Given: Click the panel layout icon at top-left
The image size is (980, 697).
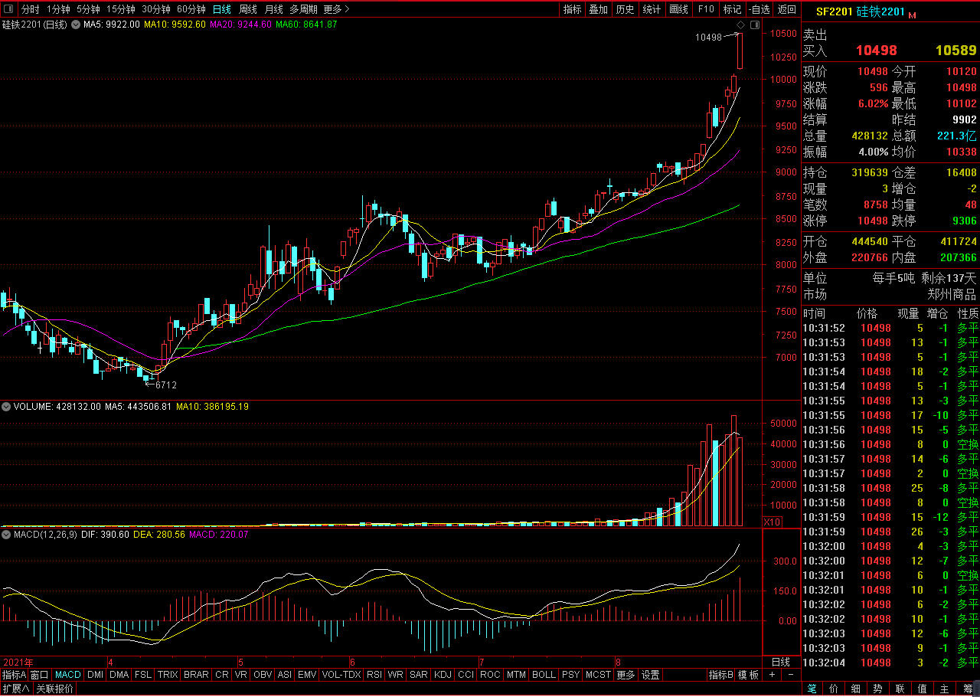Looking at the screenshot, I should click(x=9, y=9).
